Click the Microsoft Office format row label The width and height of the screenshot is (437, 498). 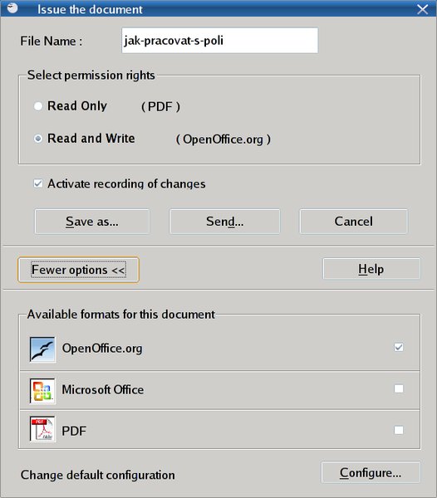(x=103, y=390)
